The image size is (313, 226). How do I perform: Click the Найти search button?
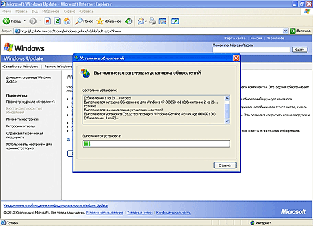(x=300, y=50)
